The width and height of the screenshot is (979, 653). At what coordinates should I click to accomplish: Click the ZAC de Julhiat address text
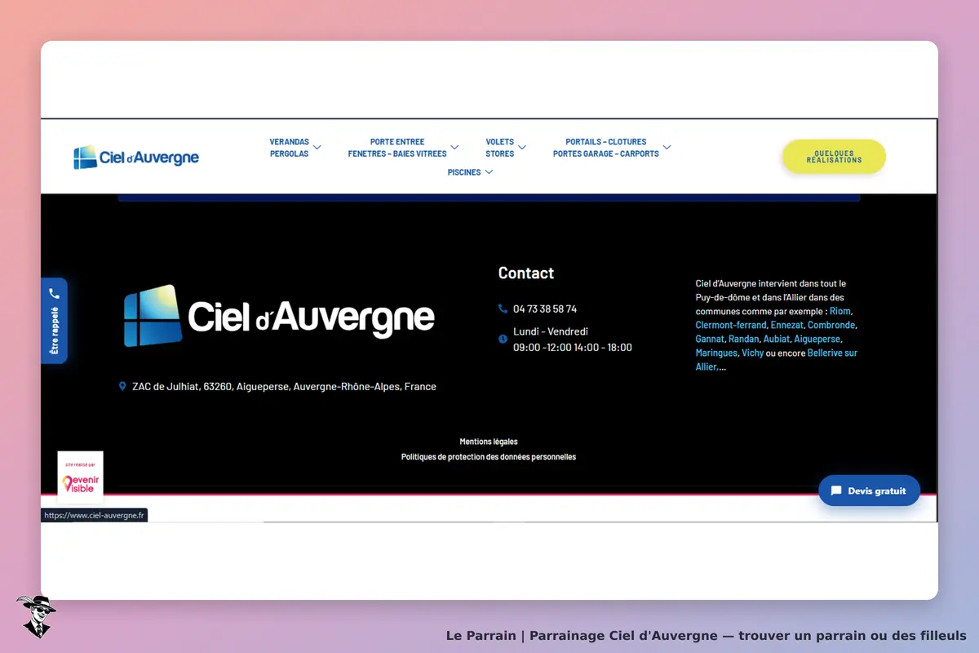coord(284,387)
